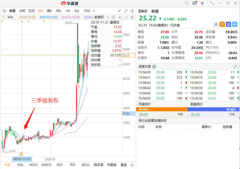Click the orange 买 buy button

point(222,24)
